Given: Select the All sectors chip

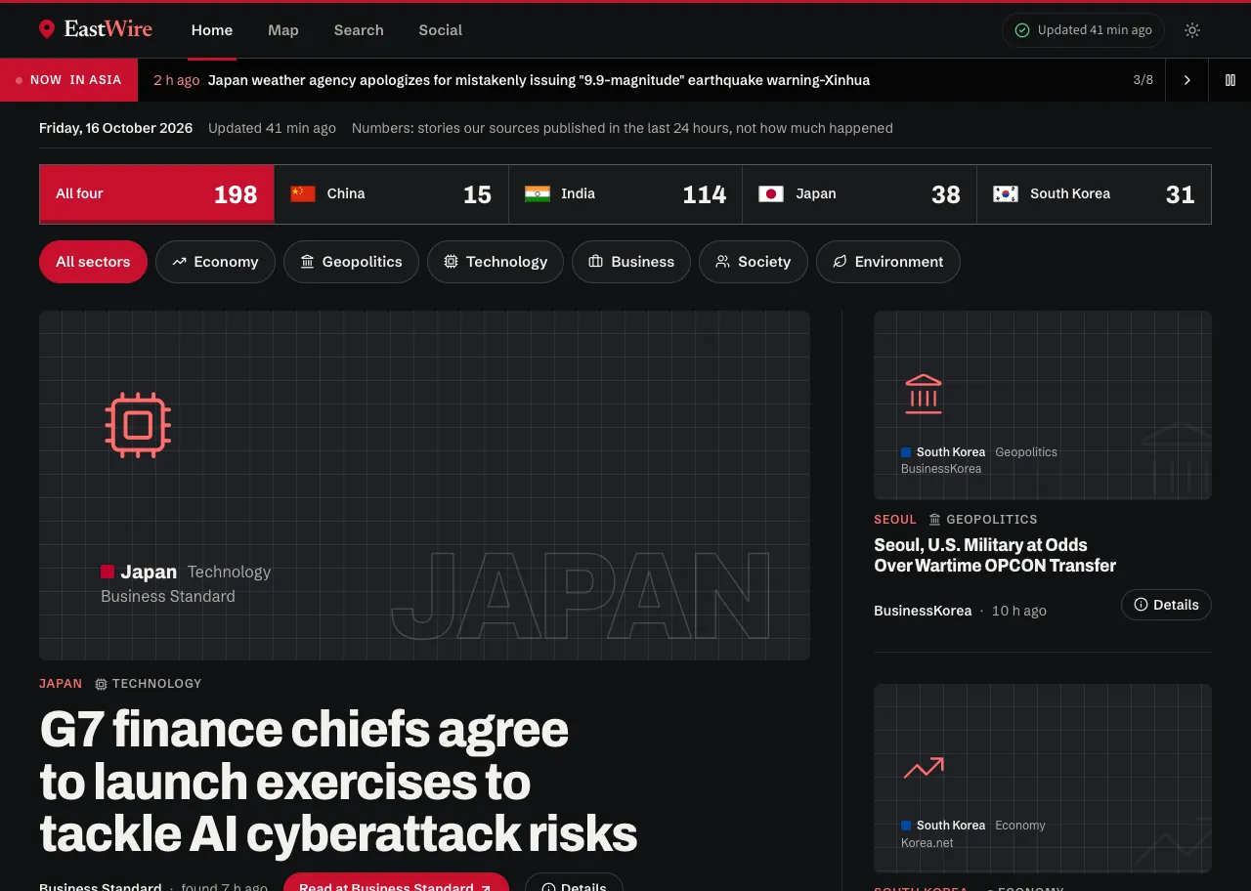Looking at the screenshot, I should coord(93,262).
